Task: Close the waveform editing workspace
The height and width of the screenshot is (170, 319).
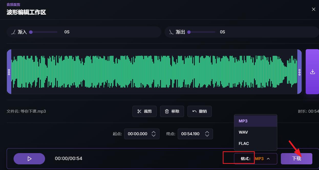Action: coord(313,9)
